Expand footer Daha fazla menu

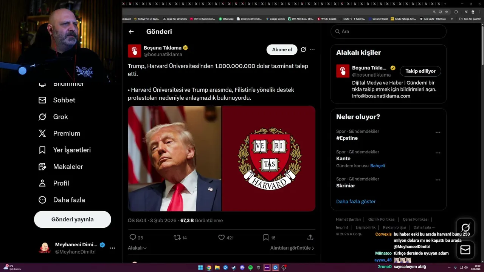coord(424,227)
